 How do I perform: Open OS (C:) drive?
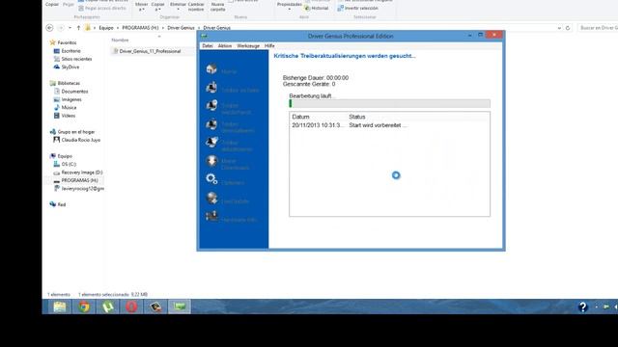(x=65, y=164)
